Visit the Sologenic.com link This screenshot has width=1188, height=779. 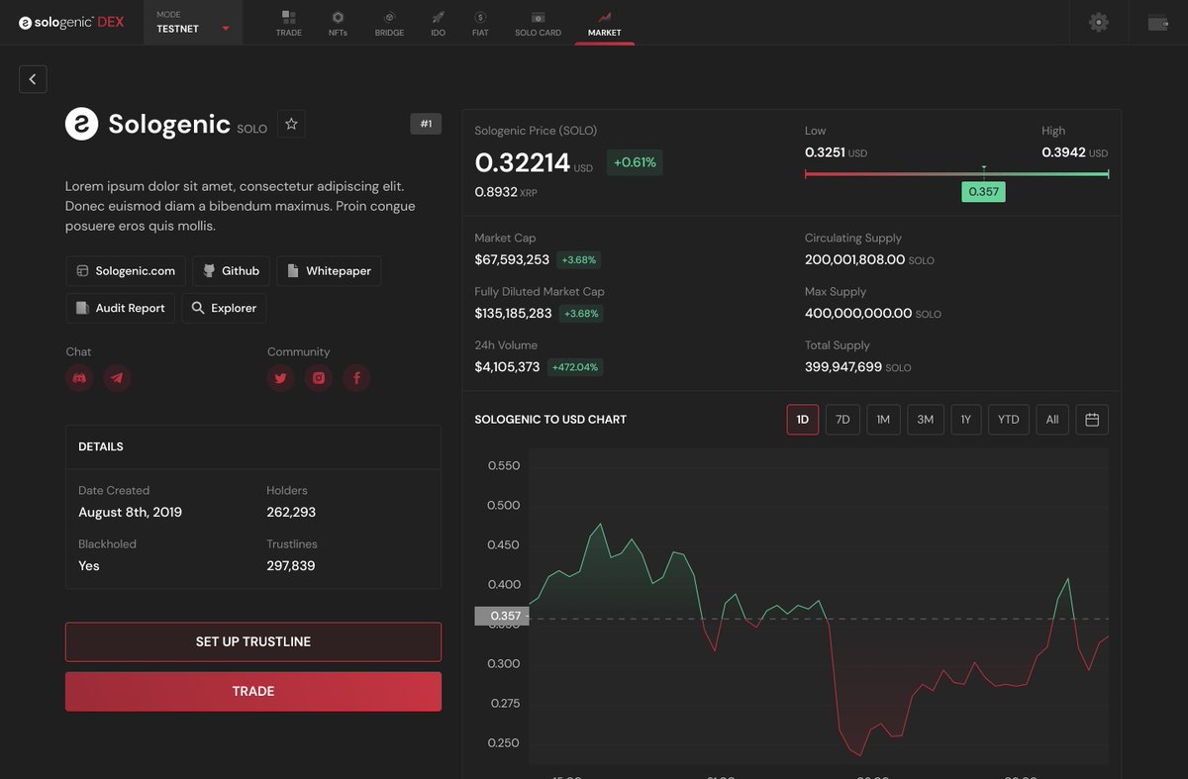coord(126,270)
